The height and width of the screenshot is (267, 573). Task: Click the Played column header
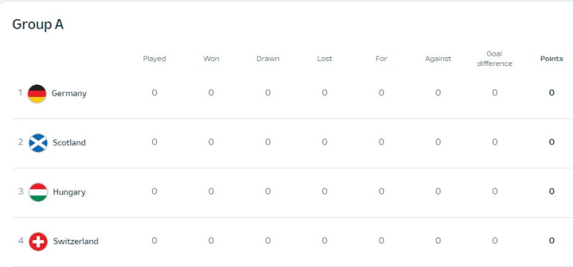point(154,59)
